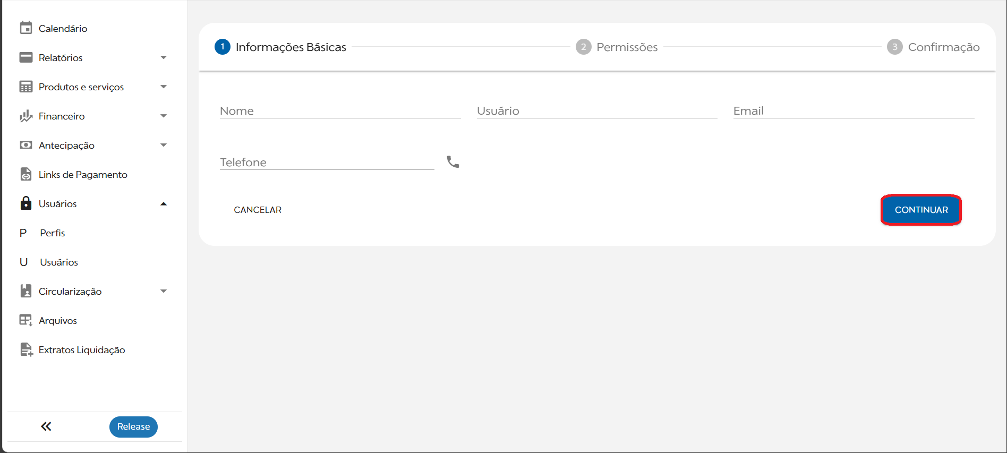The height and width of the screenshot is (453, 1007).
Task: Click the Financeiro chart icon
Action: coord(25,116)
